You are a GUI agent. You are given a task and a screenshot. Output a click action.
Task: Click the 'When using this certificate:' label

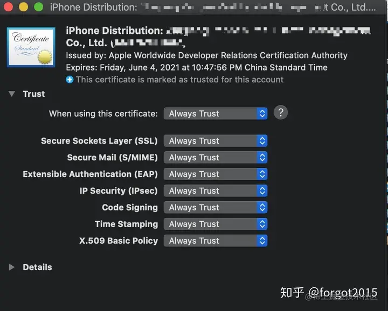pos(103,114)
